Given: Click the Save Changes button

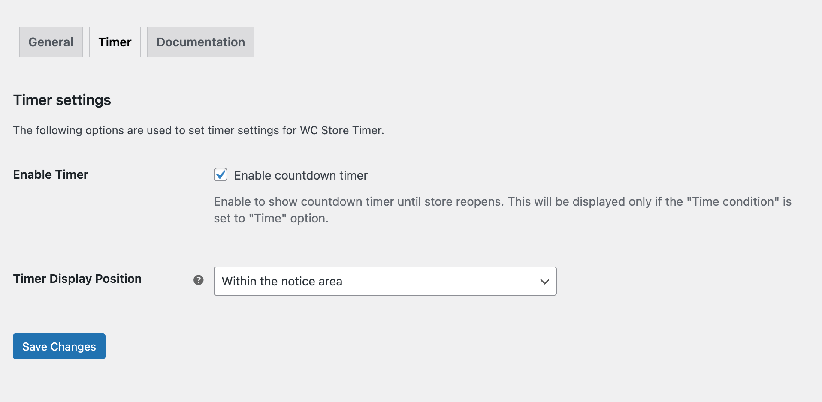Looking at the screenshot, I should [x=59, y=346].
